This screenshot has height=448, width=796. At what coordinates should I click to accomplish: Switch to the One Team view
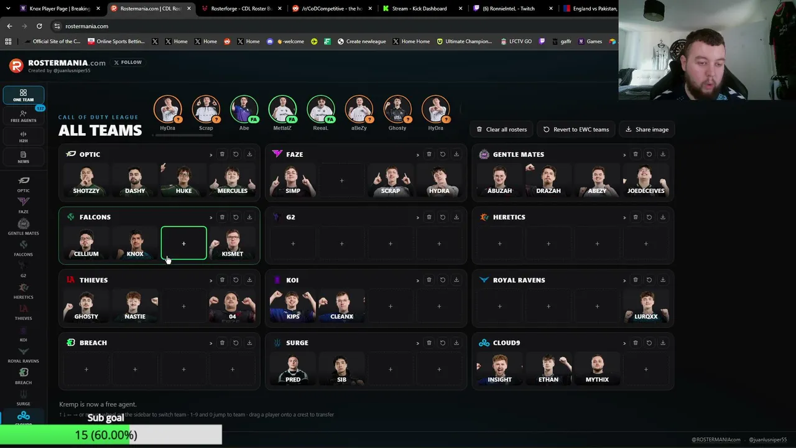(23, 95)
